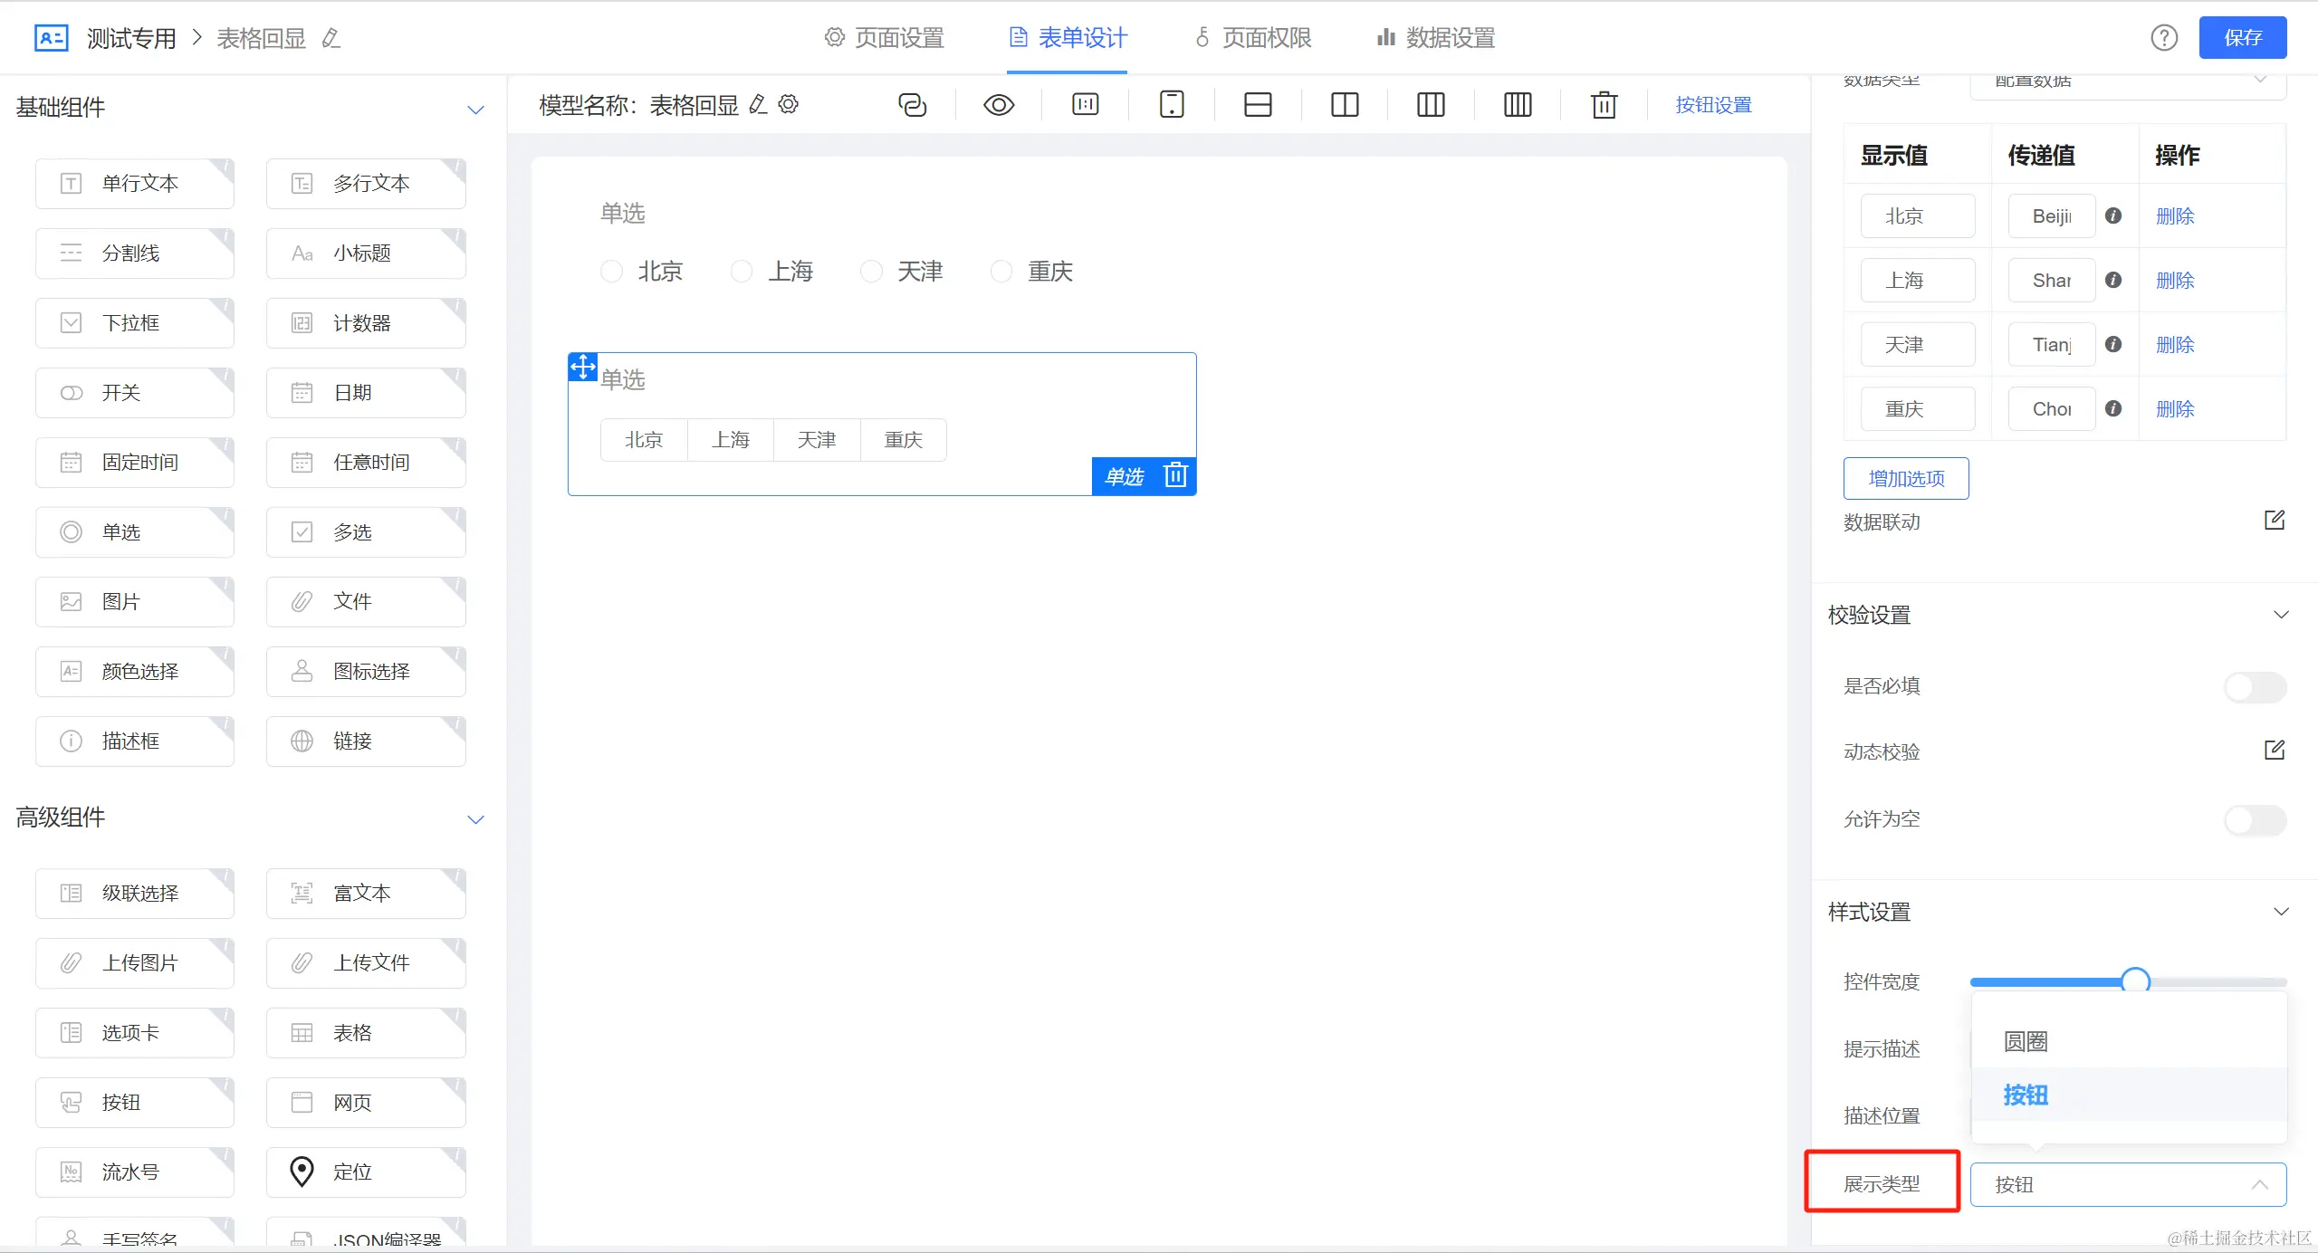Collapse the 校验设置 section
This screenshot has height=1253, width=2318.
tap(2281, 616)
